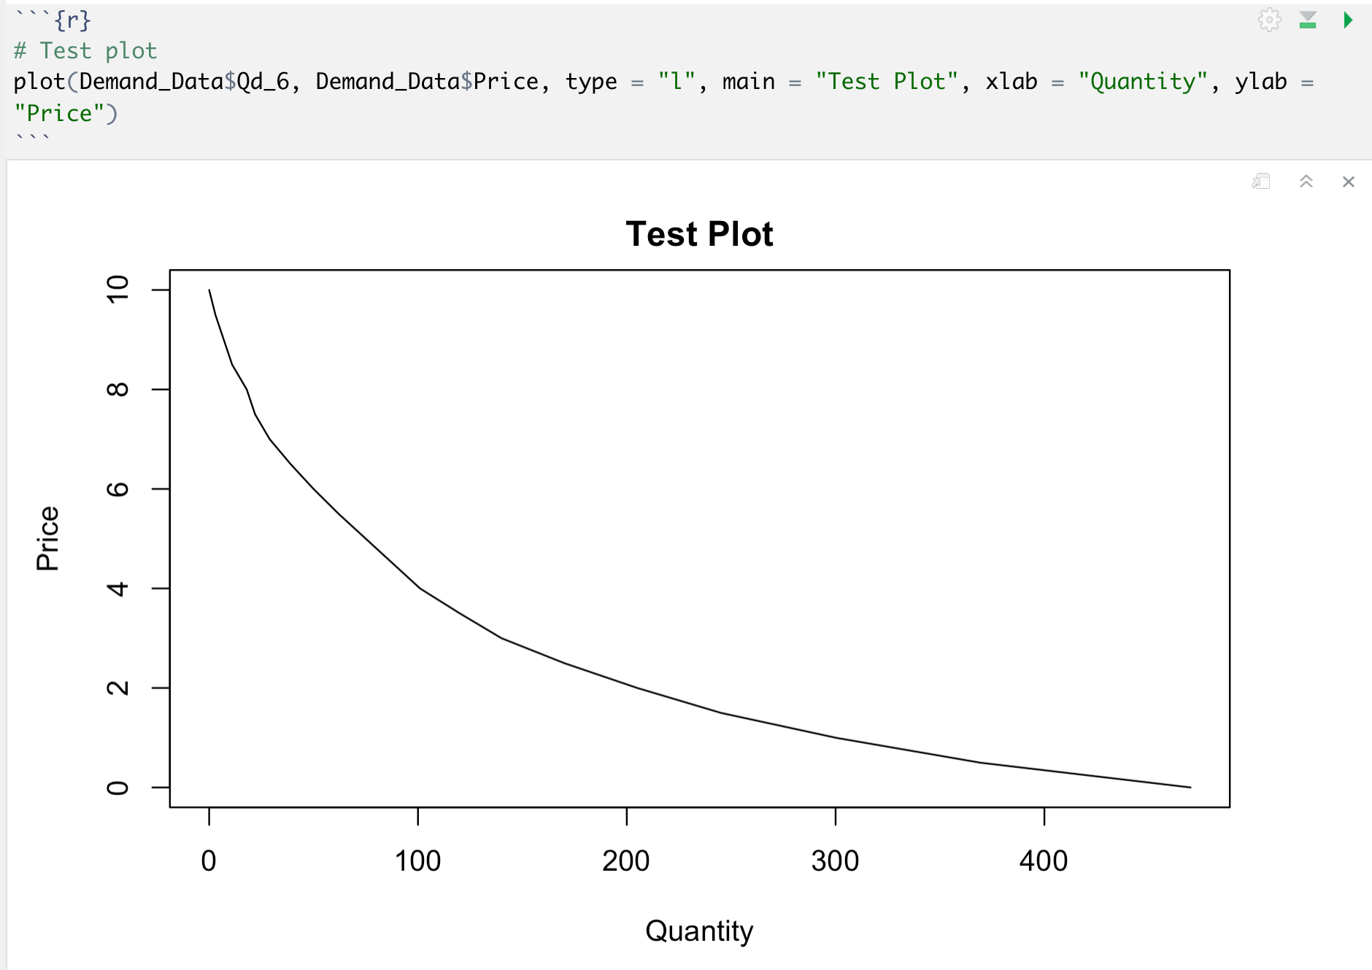This screenshot has width=1372, height=970.
Task: Click the "Test Plot" string in code
Action: pos(887,82)
